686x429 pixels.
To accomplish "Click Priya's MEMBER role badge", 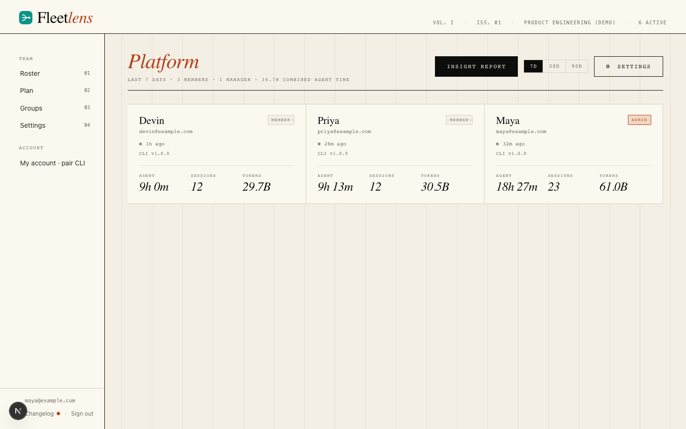I will point(459,120).
